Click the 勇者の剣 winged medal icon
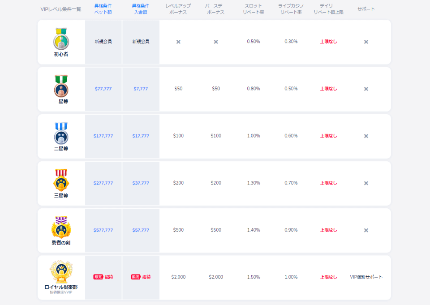This screenshot has height=305, width=430. click(61, 227)
